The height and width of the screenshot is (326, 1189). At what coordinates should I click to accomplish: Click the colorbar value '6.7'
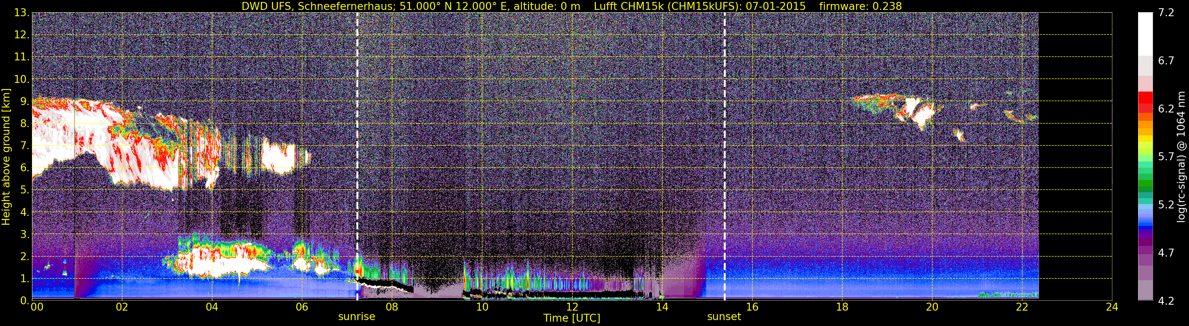tap(1166, 61)
